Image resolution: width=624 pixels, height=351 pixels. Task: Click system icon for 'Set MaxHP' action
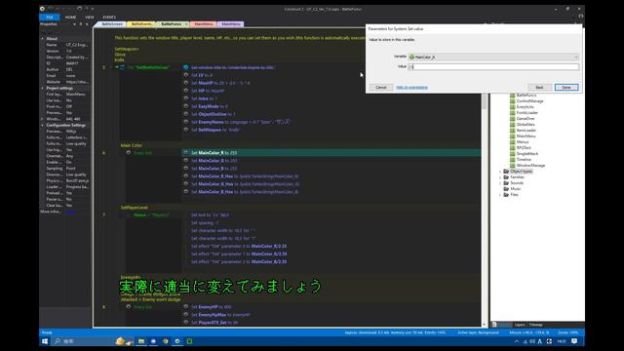click(x=186, y=83)
